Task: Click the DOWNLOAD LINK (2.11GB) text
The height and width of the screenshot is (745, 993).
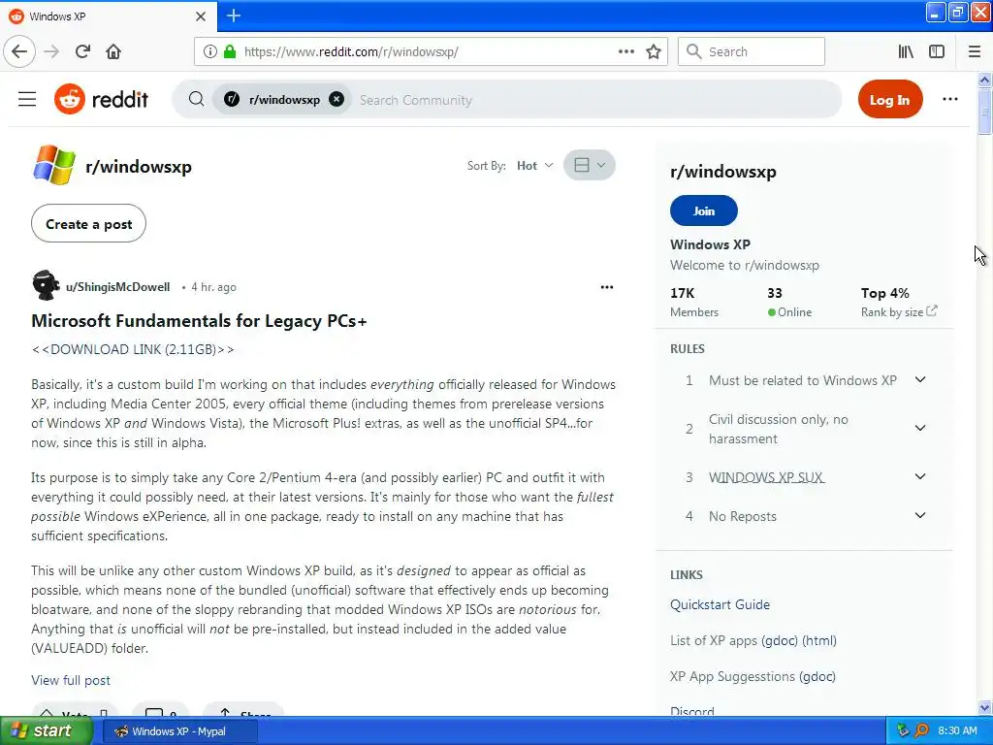Action: point(132,349)
